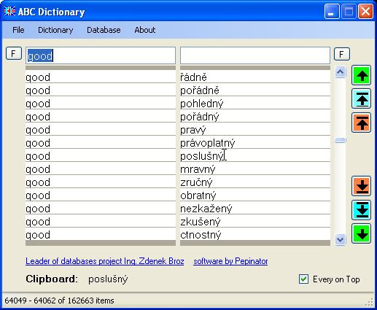Screen dimensions: 377x310
Task: Click the green single up arrow button
Action: click(x=361, y=75)
